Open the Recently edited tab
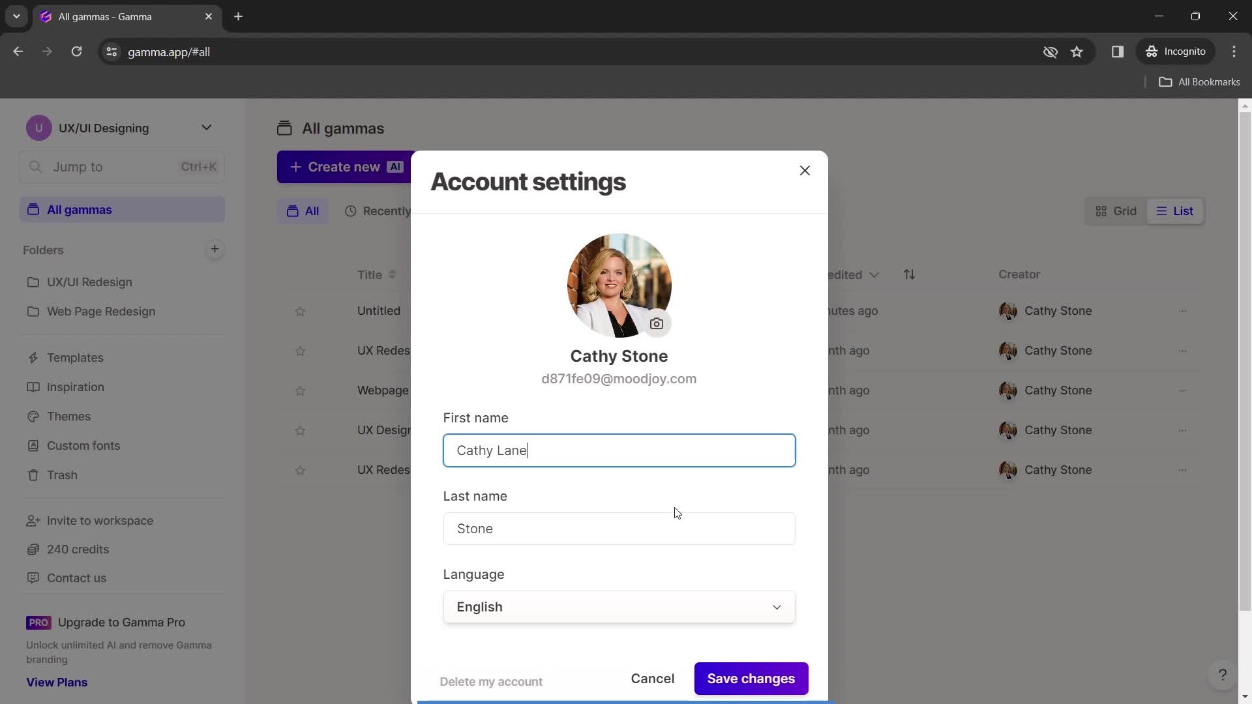The image size is (1252, 704). pos(387,211)
